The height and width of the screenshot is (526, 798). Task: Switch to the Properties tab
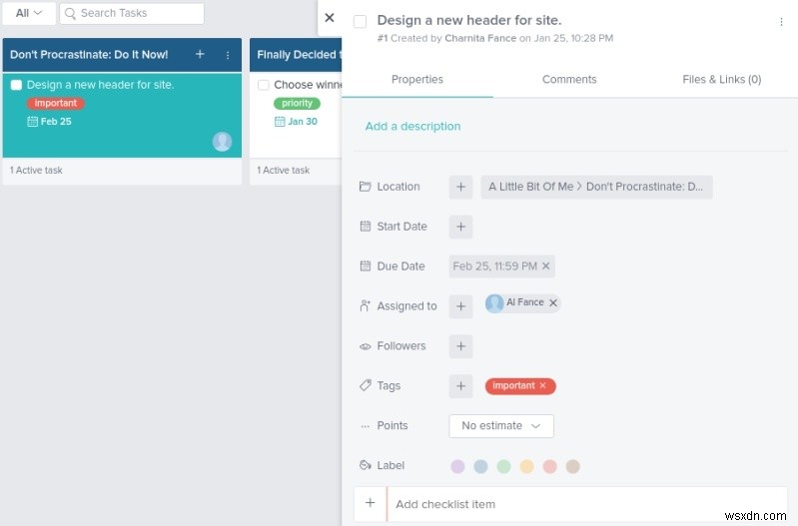pos(417,80)
